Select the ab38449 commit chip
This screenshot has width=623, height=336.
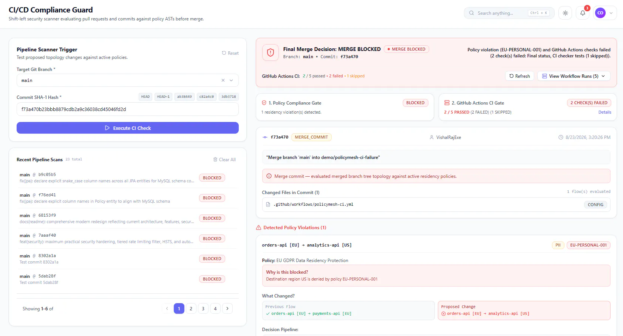(x=184, y=97)
